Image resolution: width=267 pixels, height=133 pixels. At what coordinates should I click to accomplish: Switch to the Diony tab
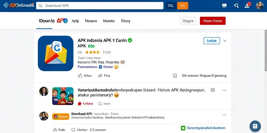tap(125, 21)
